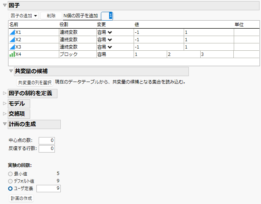Open the 変更 dropdown for X1
The width and height of the screenshot is (261, 204).
click(110, 32)
